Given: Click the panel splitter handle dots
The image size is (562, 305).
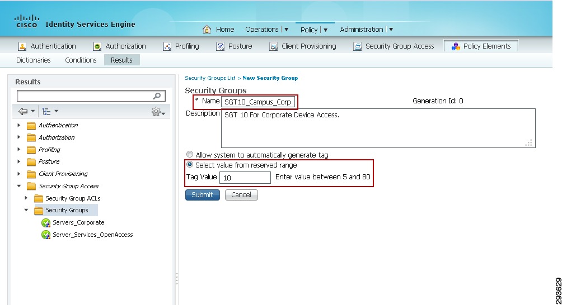Looking at the screenshot, I should point(176,279).
